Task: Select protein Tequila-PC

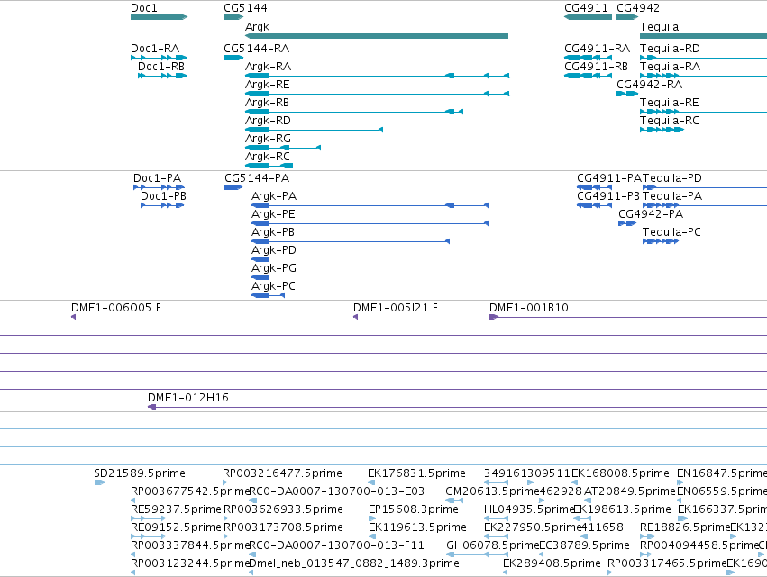Action: pyautogui.click(x=661, y=241)
